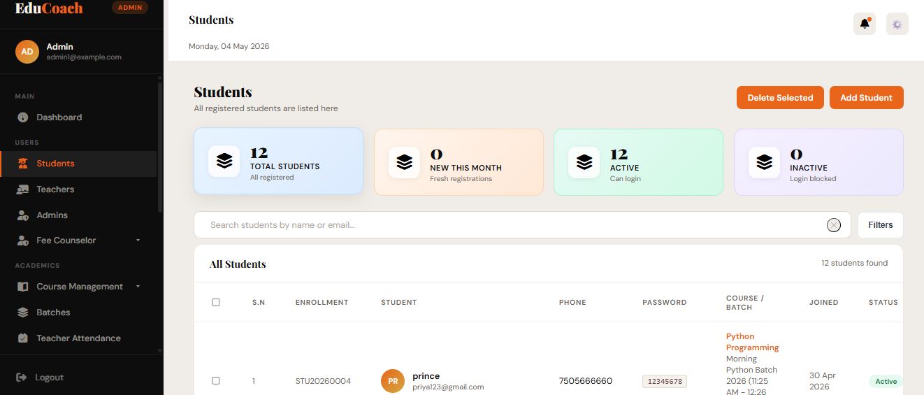The width and height of the screenshot is (924, 395).
Task: Open Admins in the sidebar
Action: [78, 215]
